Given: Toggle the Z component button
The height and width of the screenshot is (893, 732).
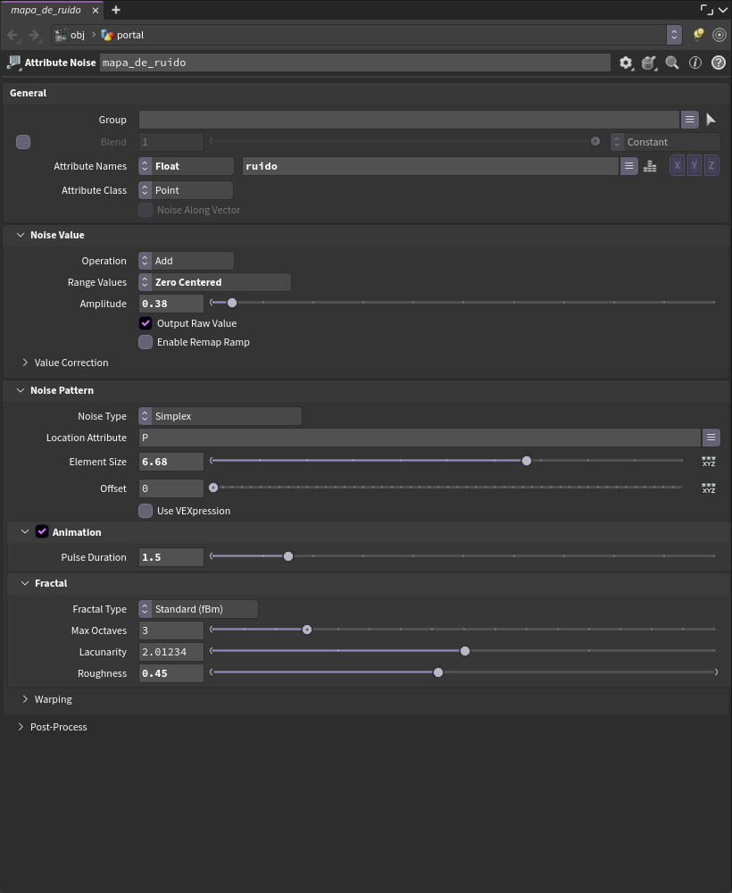Looking at the screenshot, I should click(x=711, y=166).
